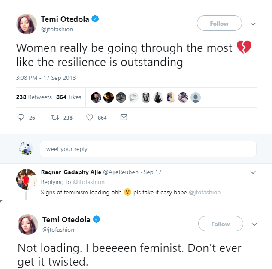Retweet the resilience tweet via retweet icon
Viewport: 272px width, 269px height.
pos(55,117)
